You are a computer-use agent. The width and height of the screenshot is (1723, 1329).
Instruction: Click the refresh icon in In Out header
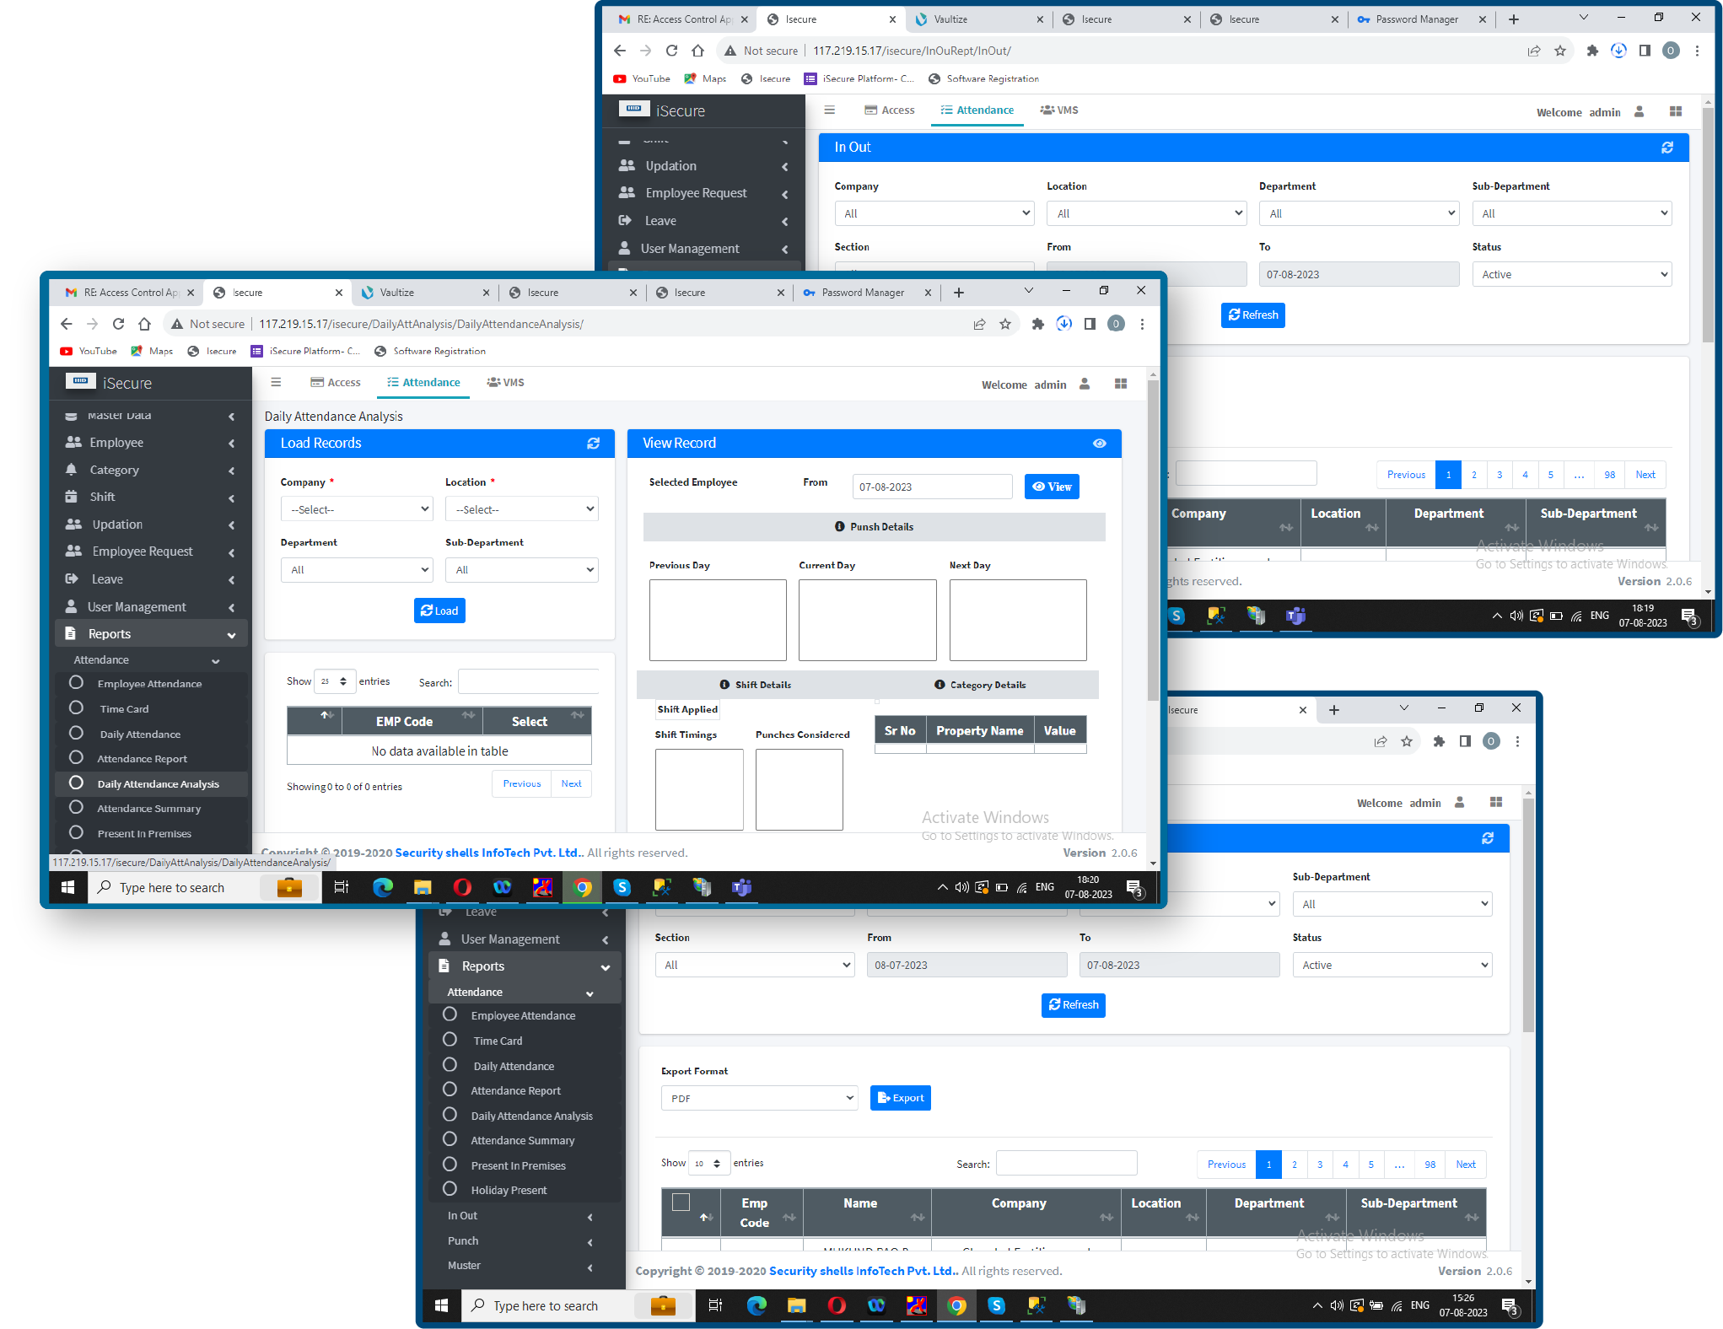tap(1667, 148)
